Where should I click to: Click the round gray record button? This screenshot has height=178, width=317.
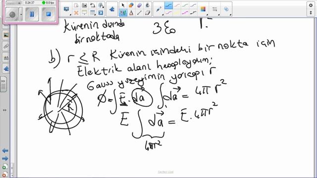point(12,14)
